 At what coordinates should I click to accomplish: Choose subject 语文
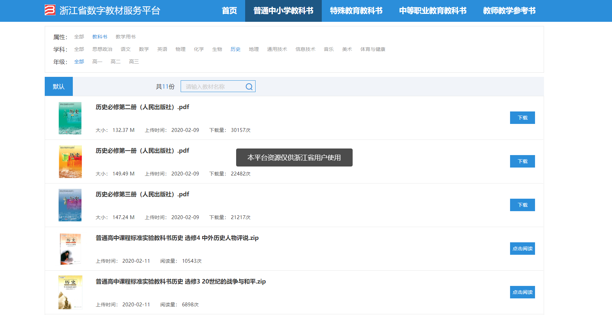coord(126,49)
